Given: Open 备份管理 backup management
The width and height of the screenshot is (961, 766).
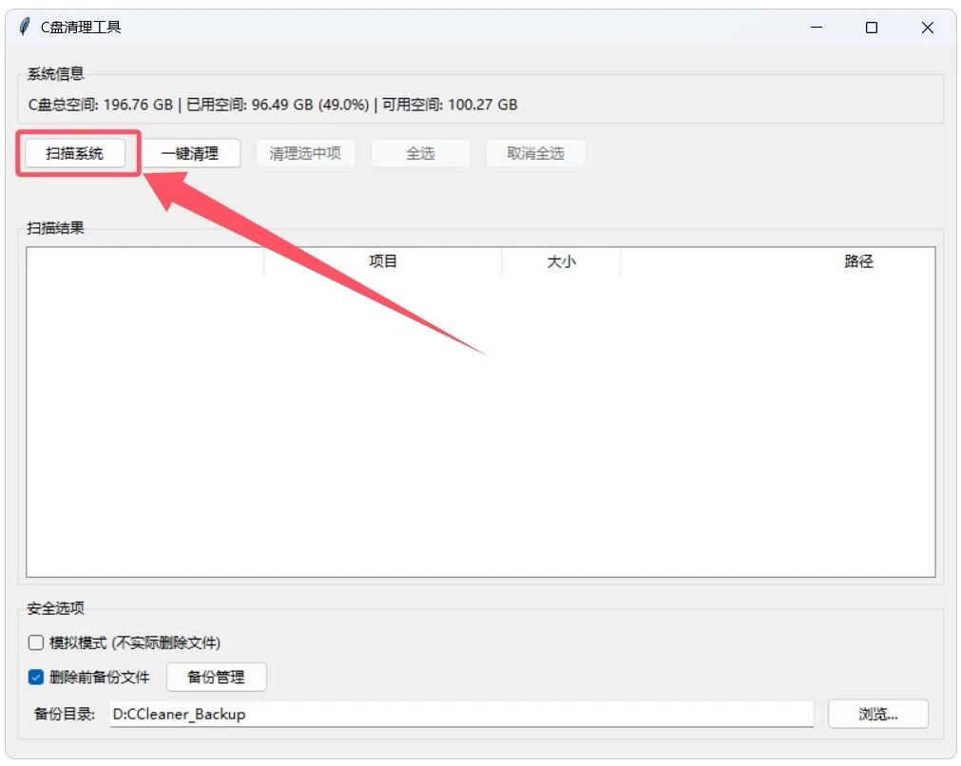Looking at the screenshot, I should [216, 677].
